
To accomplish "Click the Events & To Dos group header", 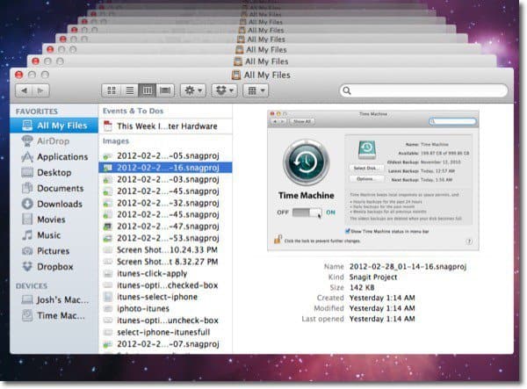I will pos(134,111).
